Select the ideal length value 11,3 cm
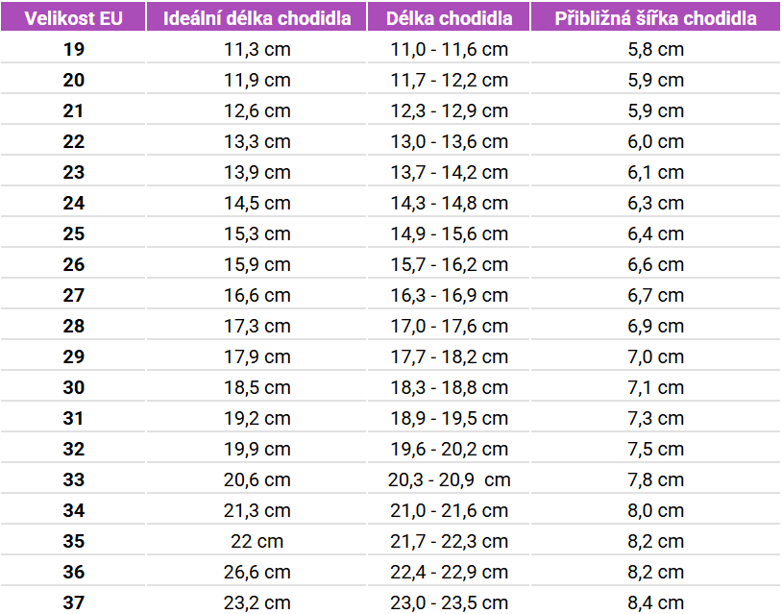The image size is (782, 614). pyautogui.click(x=257, y=49)
